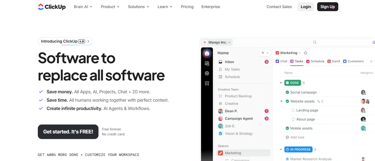Click the assignee avatar for Mobile assets
The image size is (375, 161).
(x=363, y=128)
